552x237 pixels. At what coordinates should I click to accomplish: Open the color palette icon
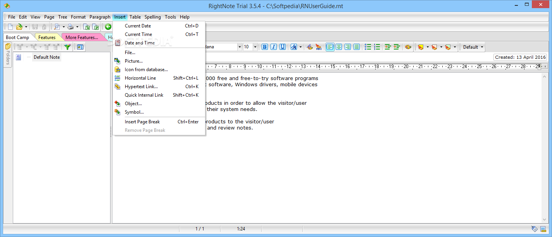point(408,47)
